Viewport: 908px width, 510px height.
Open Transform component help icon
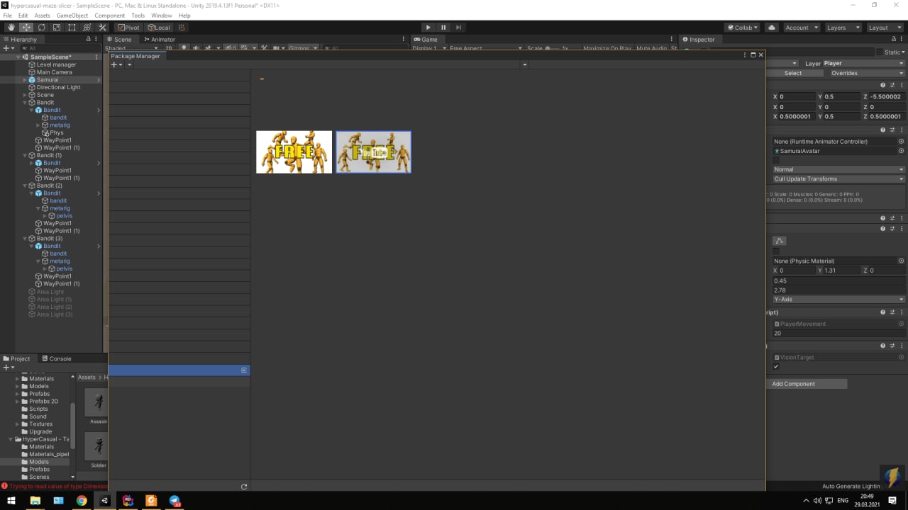click(x=883, y=85)
